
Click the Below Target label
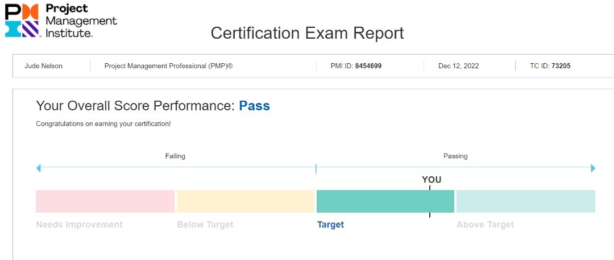point(205,225)
